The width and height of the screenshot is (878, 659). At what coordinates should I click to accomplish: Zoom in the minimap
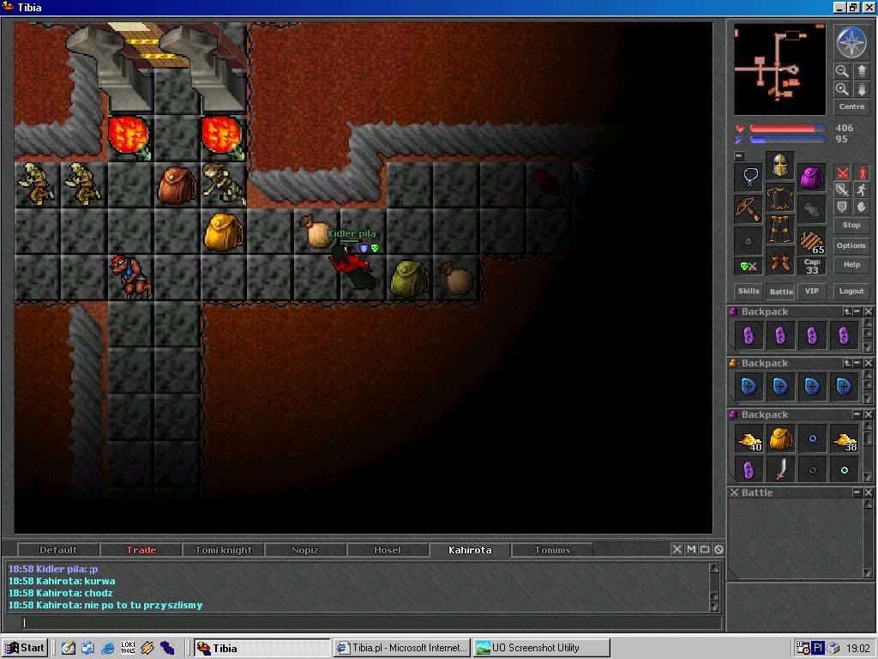coord(842,89)
